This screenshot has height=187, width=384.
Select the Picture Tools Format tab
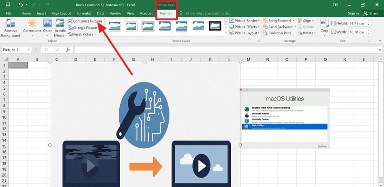click(166, 13)
